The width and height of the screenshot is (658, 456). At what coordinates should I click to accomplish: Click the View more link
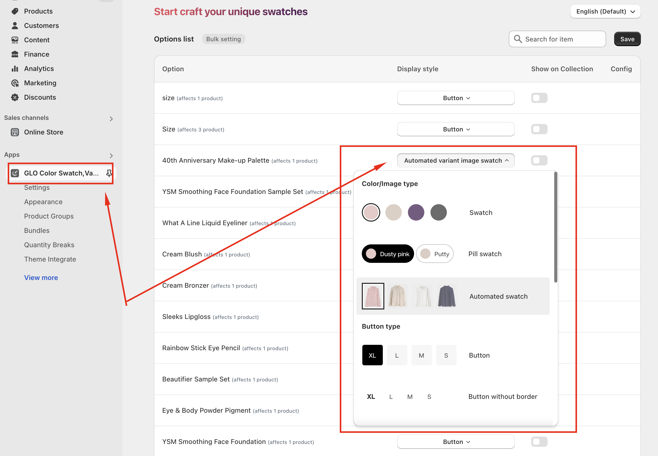[x=41, y=277]
